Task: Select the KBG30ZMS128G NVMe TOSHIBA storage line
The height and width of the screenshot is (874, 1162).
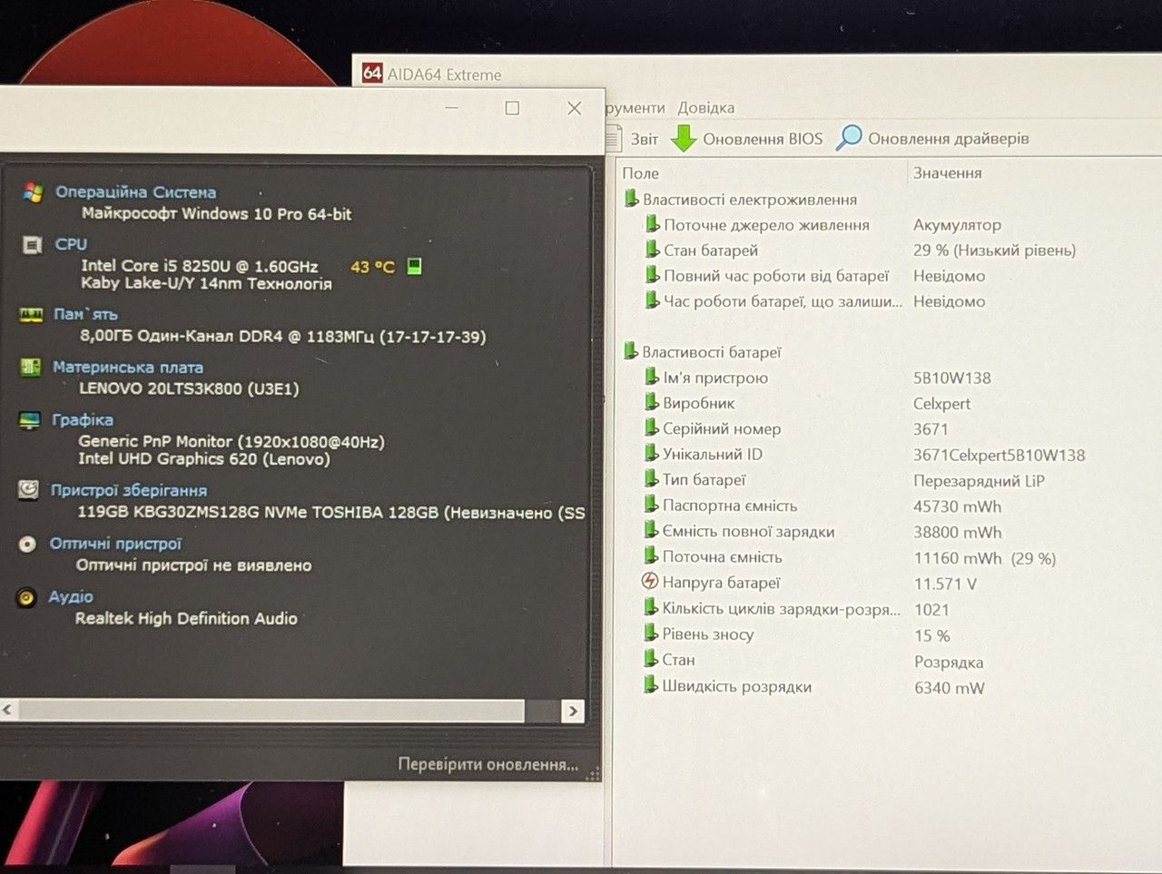Action: [x=331, y=512]
